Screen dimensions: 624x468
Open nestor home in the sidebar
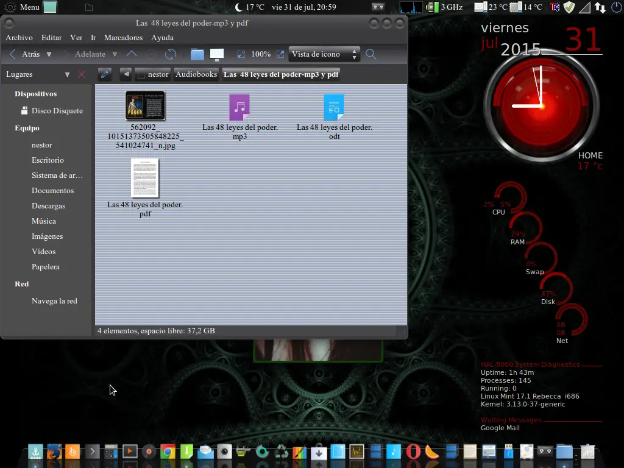[x=42, y=145]
